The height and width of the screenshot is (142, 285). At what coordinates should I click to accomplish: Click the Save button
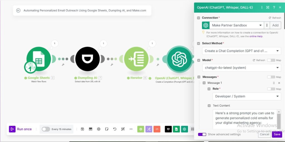(x=277, y=134)
